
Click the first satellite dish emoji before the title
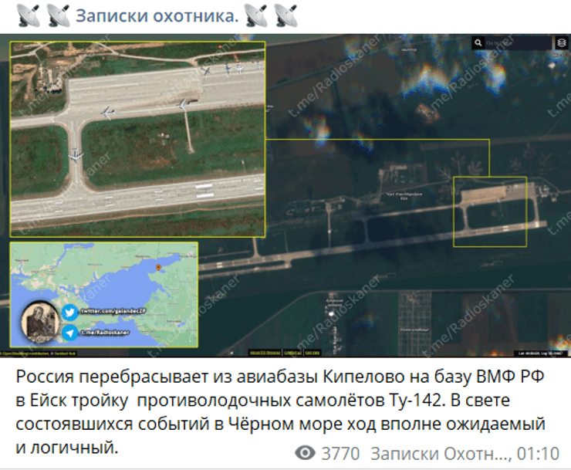(x=29, y=15)
